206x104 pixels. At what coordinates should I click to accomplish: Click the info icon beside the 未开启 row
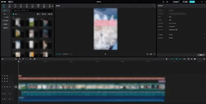coord(204,35)
